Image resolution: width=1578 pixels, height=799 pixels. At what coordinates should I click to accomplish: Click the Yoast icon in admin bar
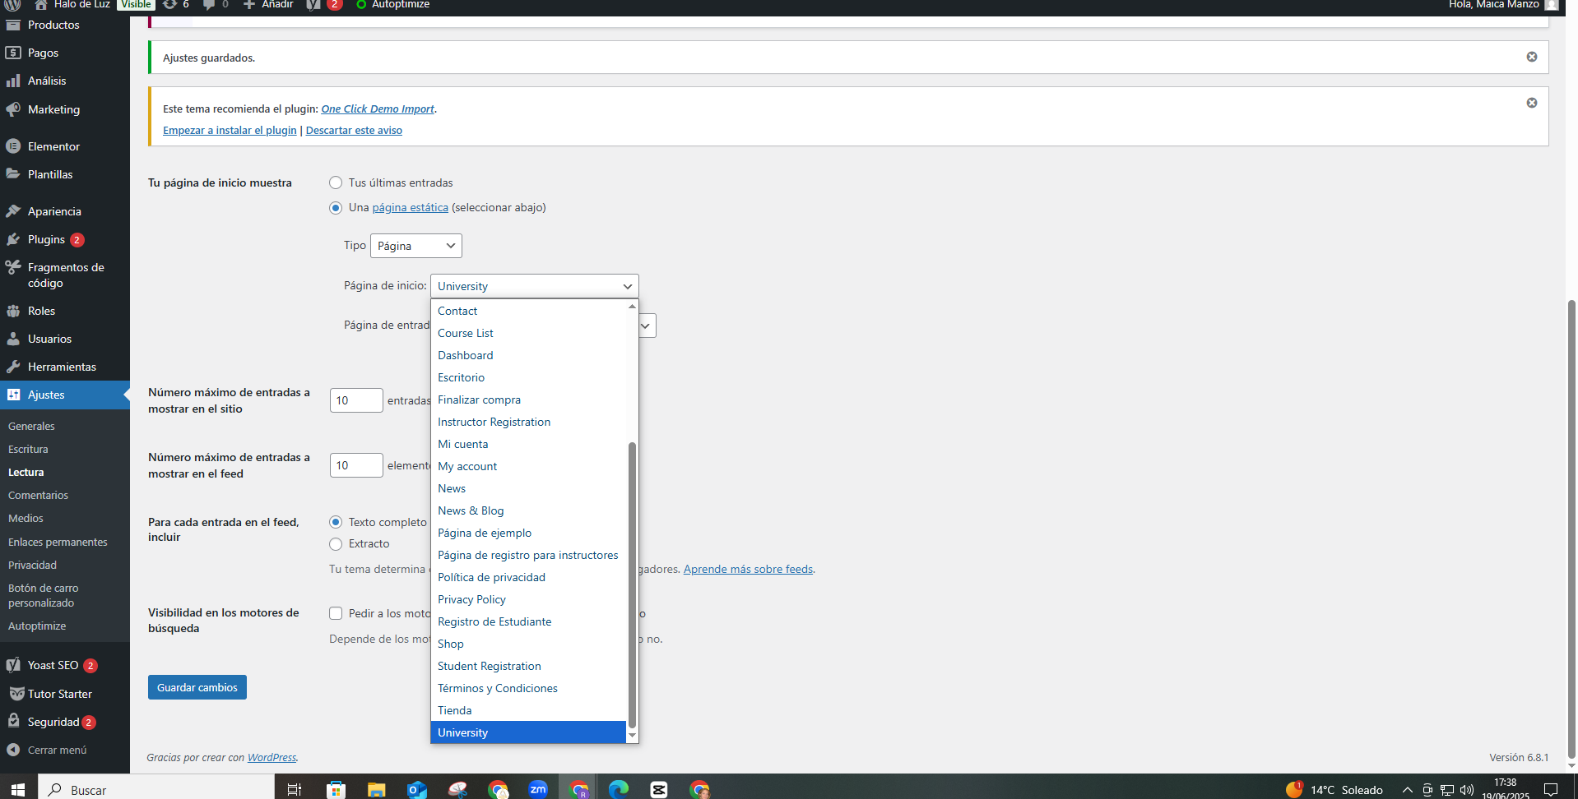(313, 5)
